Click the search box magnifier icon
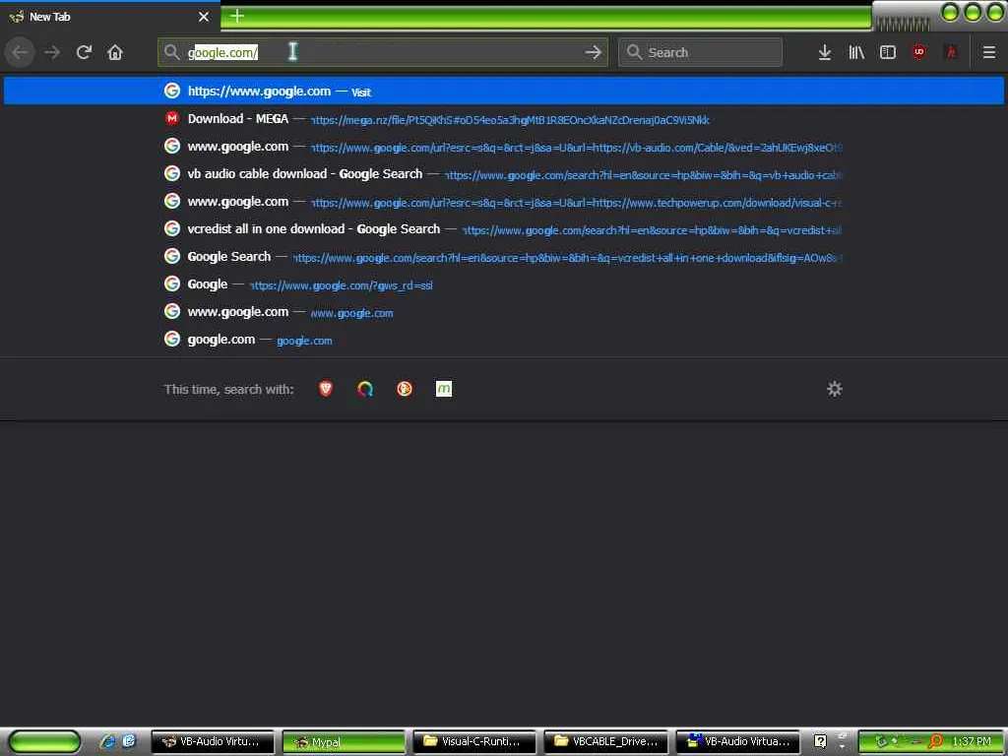Viewport: 1008px width, 756px height. click(634, 52)
